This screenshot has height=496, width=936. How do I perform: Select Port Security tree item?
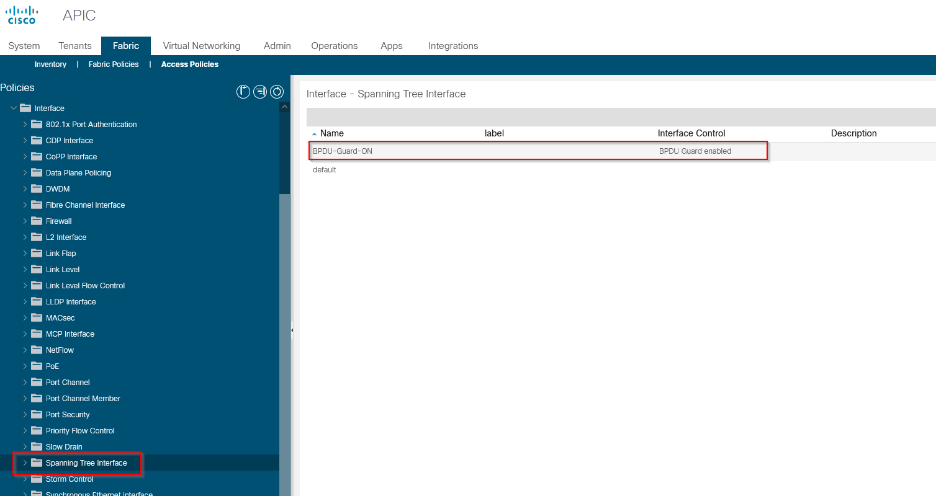coord(68,414)
